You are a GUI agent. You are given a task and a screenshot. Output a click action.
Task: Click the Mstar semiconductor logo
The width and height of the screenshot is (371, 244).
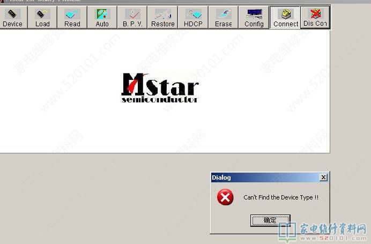pos(160,88)
